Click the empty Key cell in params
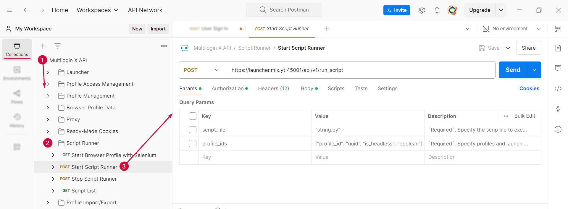 tap(255, 157)
